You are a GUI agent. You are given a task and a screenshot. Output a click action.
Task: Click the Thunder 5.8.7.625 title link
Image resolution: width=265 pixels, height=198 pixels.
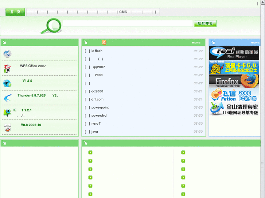31,96
